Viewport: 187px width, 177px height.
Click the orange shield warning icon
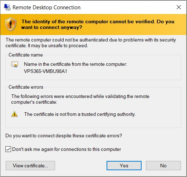pyautogui.click(x=11, y=24)
